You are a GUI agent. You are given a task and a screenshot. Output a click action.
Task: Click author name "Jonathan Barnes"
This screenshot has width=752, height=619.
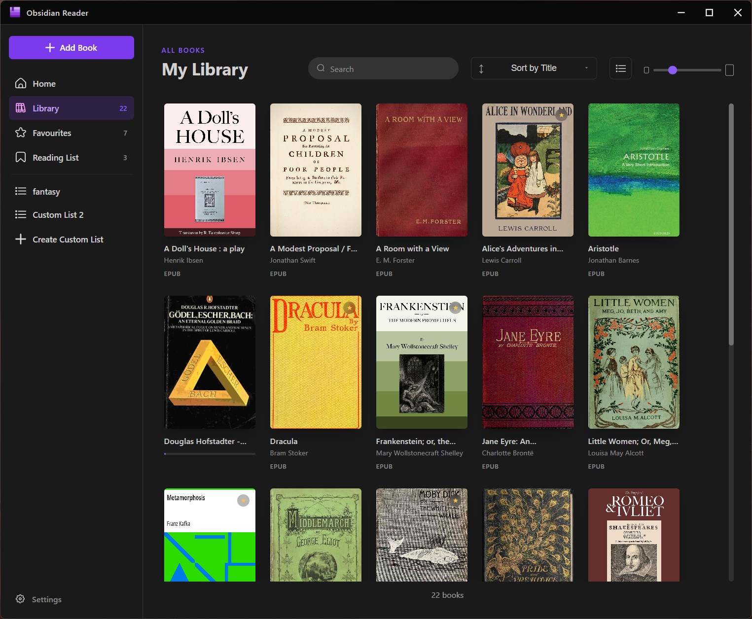coord(613,260)
